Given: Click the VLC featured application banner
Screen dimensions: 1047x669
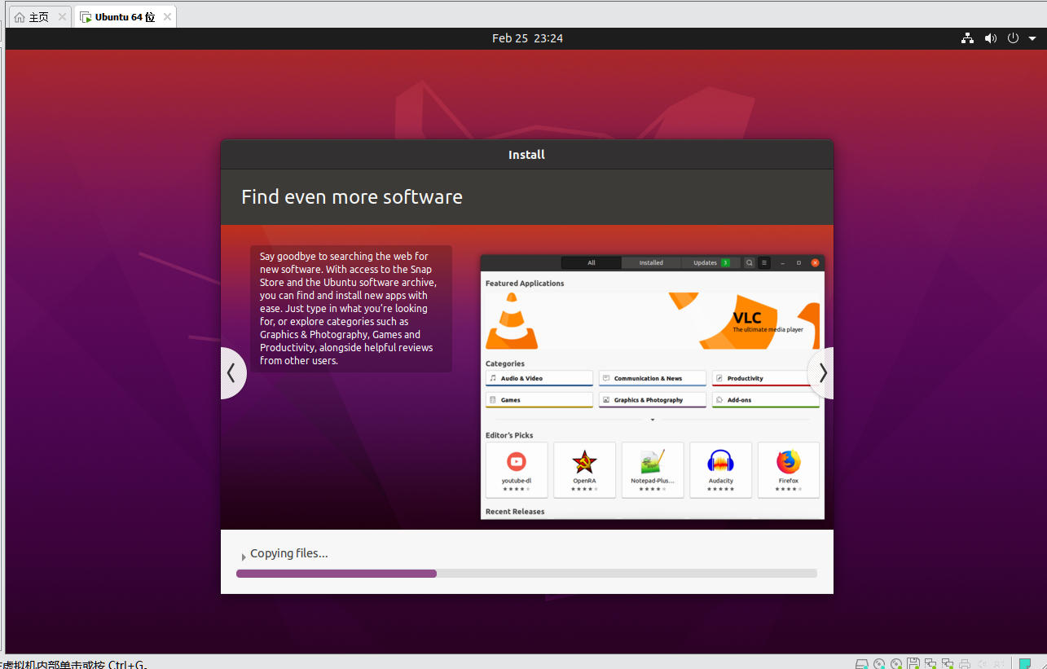Looking at the screenshot, I should pyautogui.click(x=652, y=320).
